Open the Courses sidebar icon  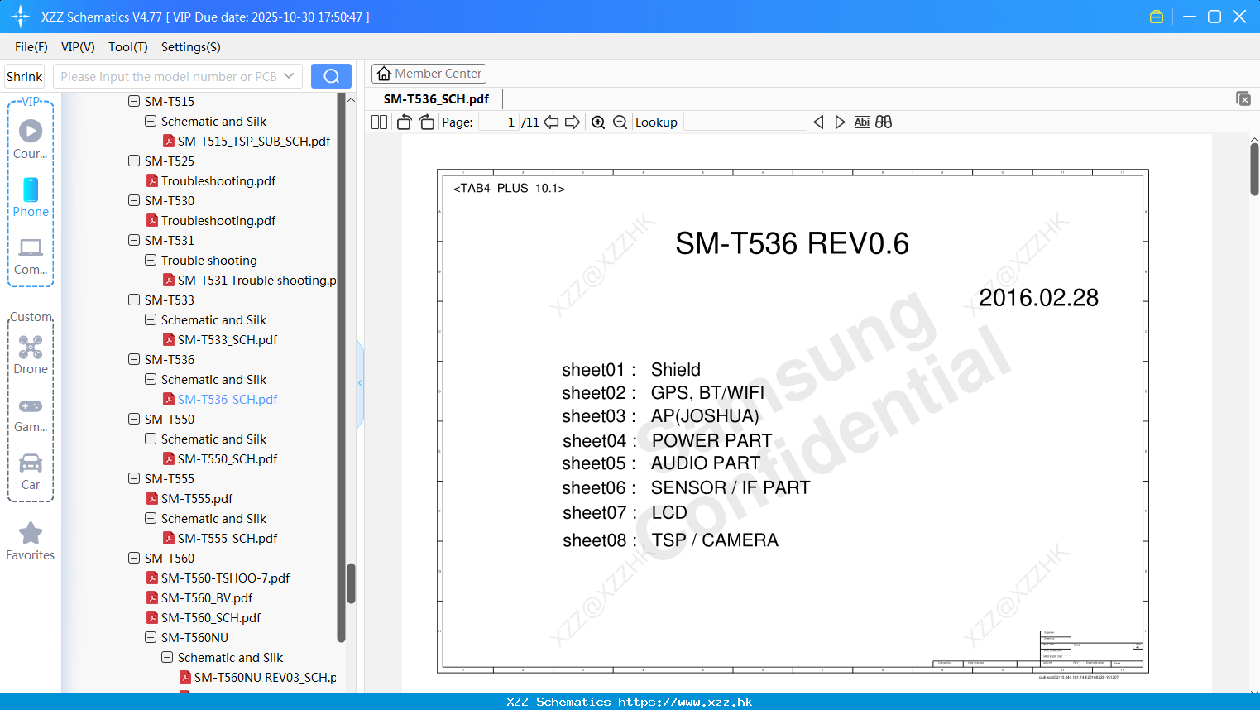click(31, 139)
